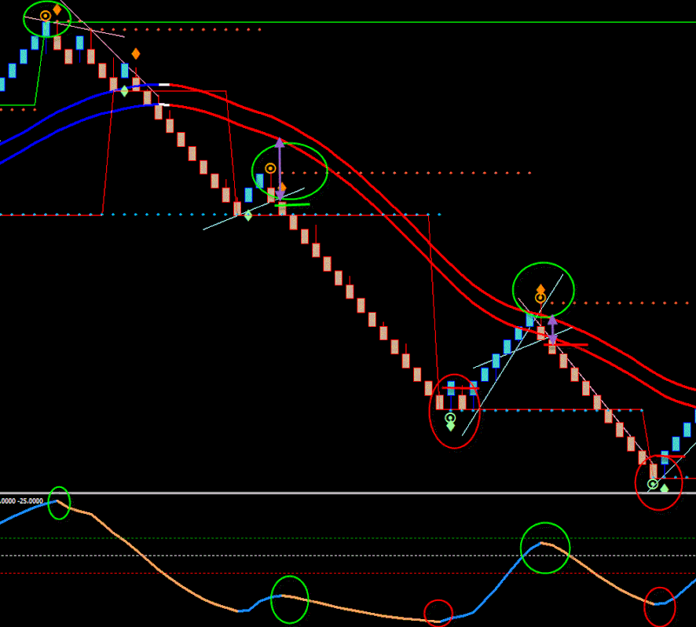Select the orange target marker in the middle green ellipse
The width and height of the screenshot is (696, 627).
(270, 168)
